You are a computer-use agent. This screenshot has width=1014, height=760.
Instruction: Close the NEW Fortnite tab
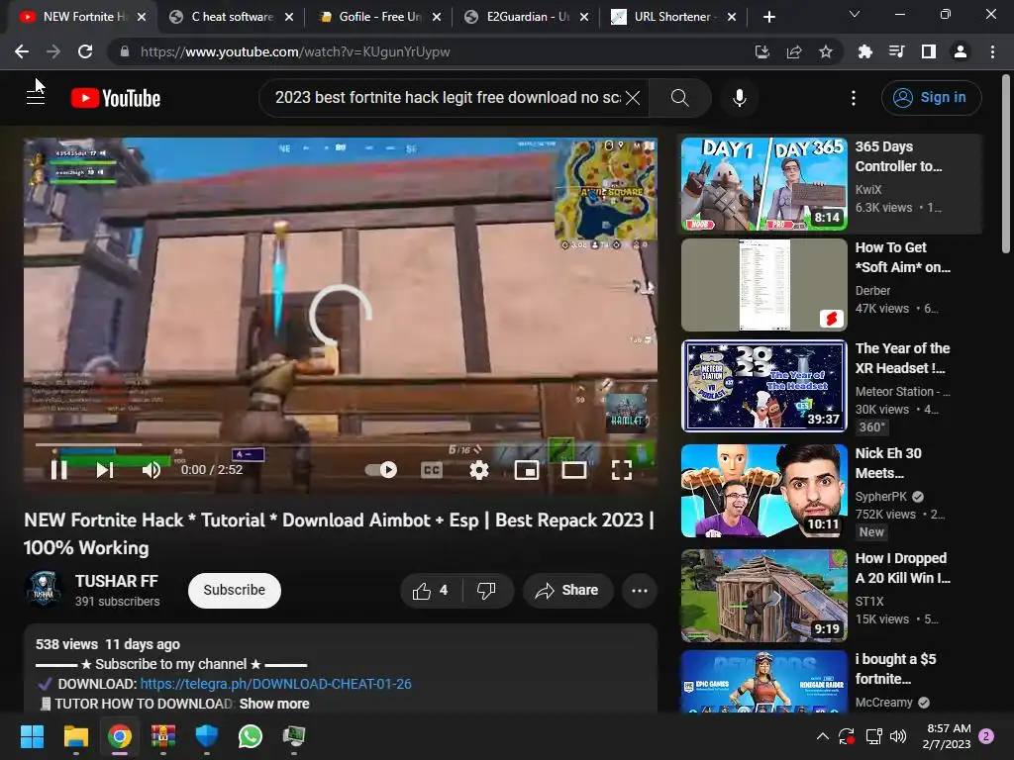tap(142, 17)
